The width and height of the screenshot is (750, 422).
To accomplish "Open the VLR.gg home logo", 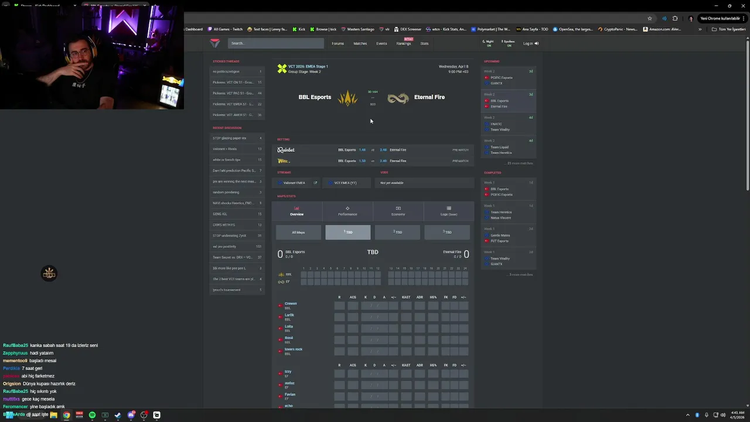I will 215,43.
